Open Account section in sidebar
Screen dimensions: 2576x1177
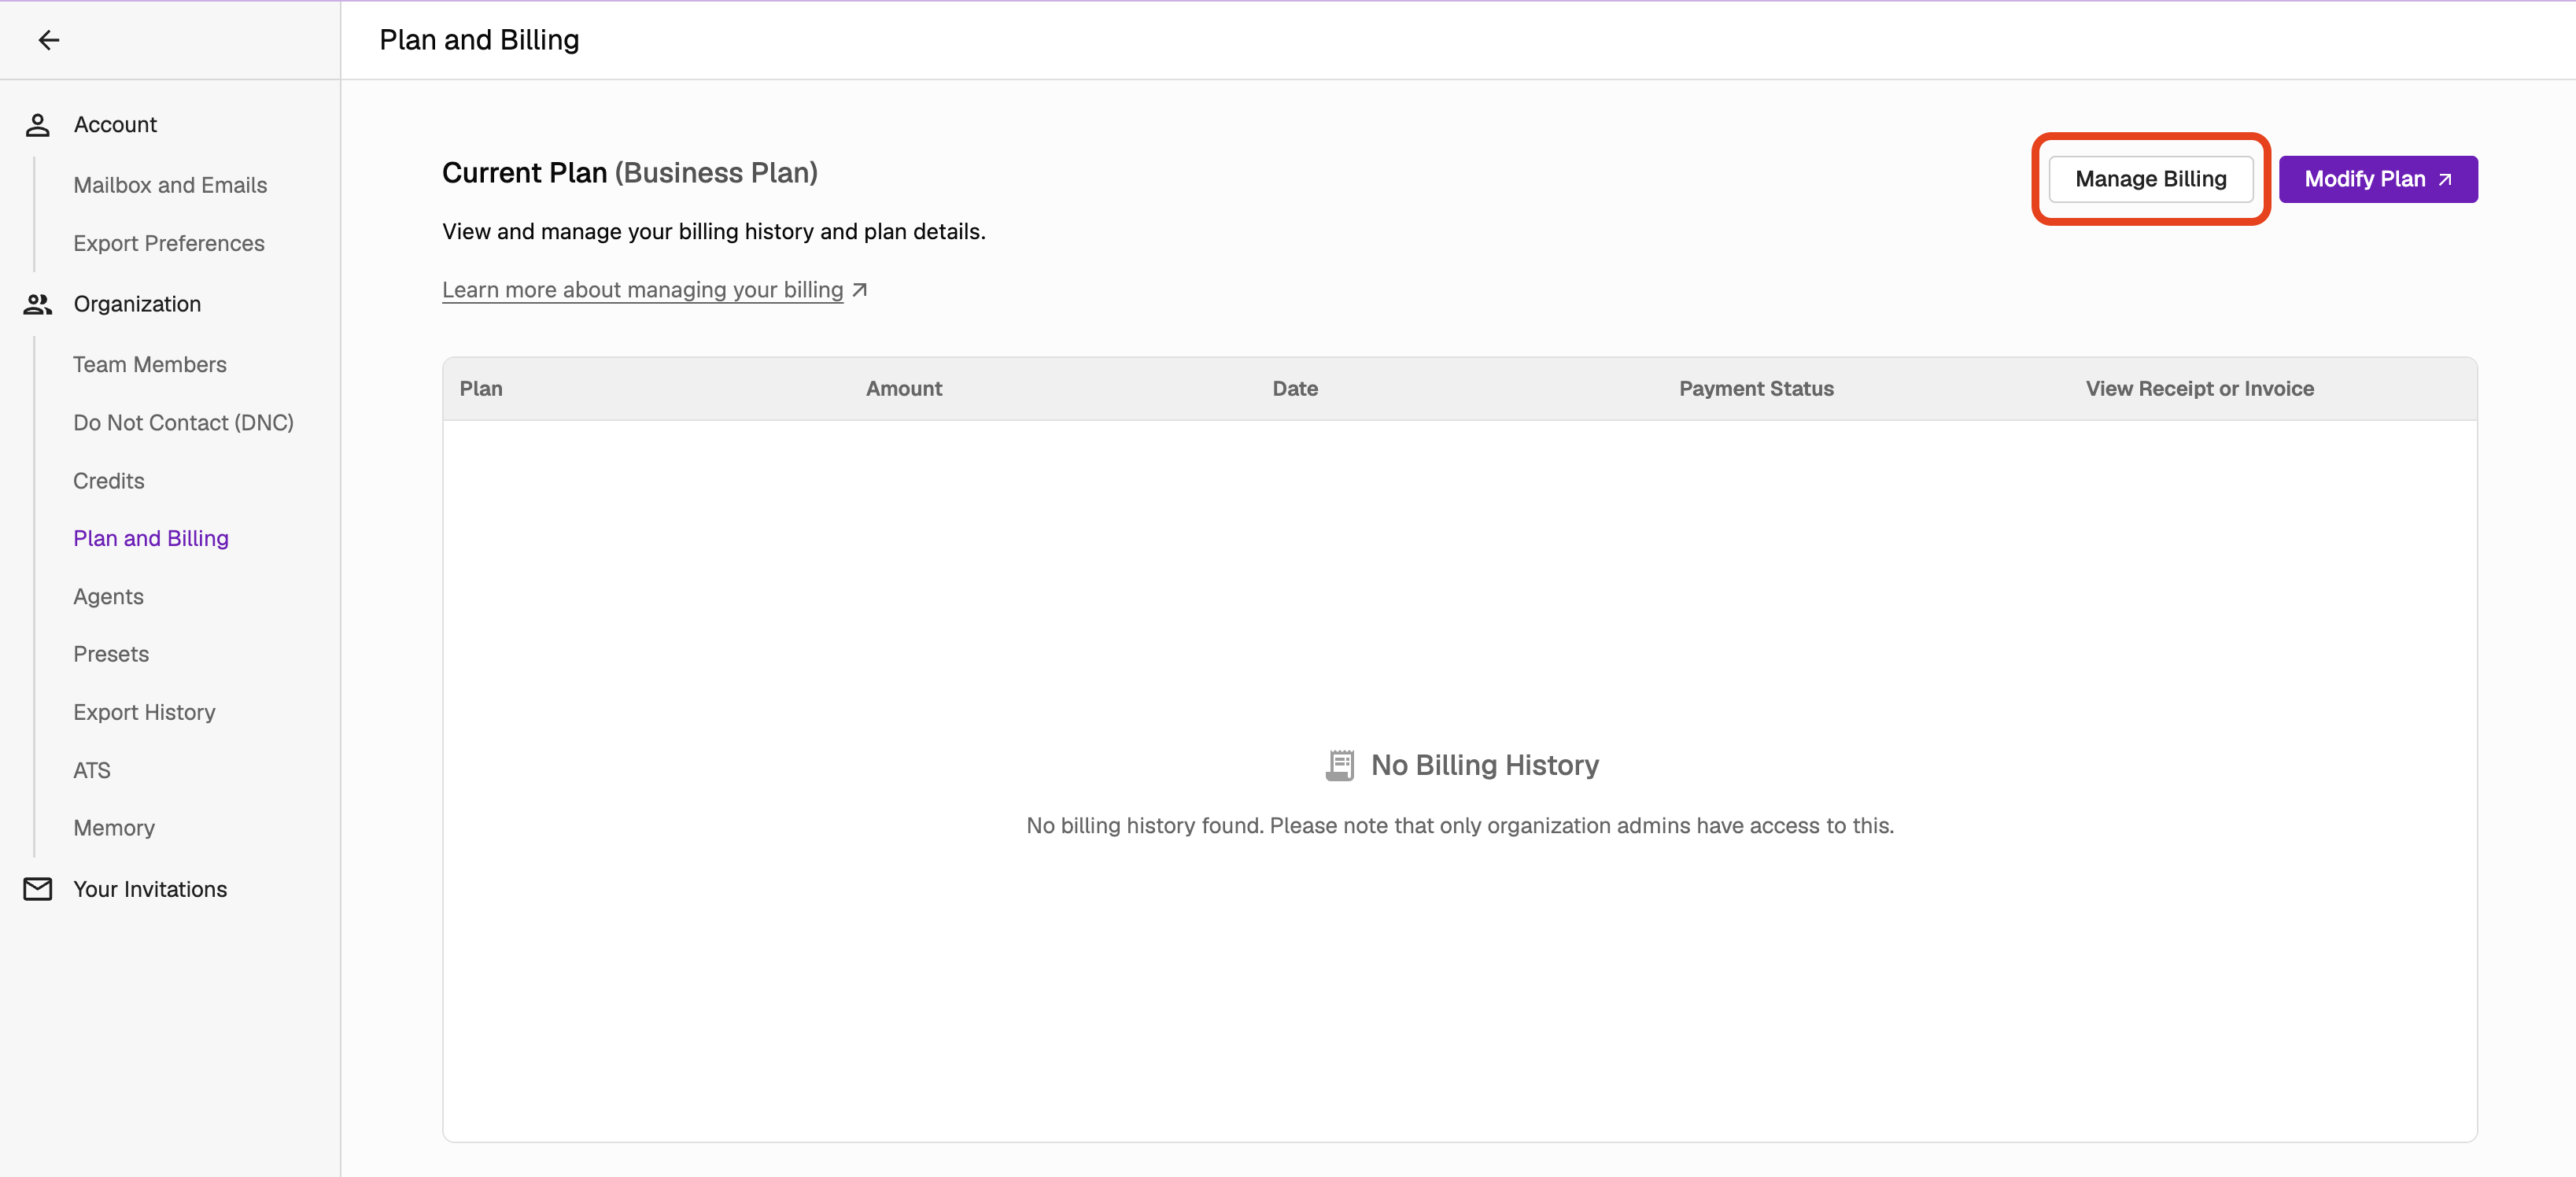point(115,125)
